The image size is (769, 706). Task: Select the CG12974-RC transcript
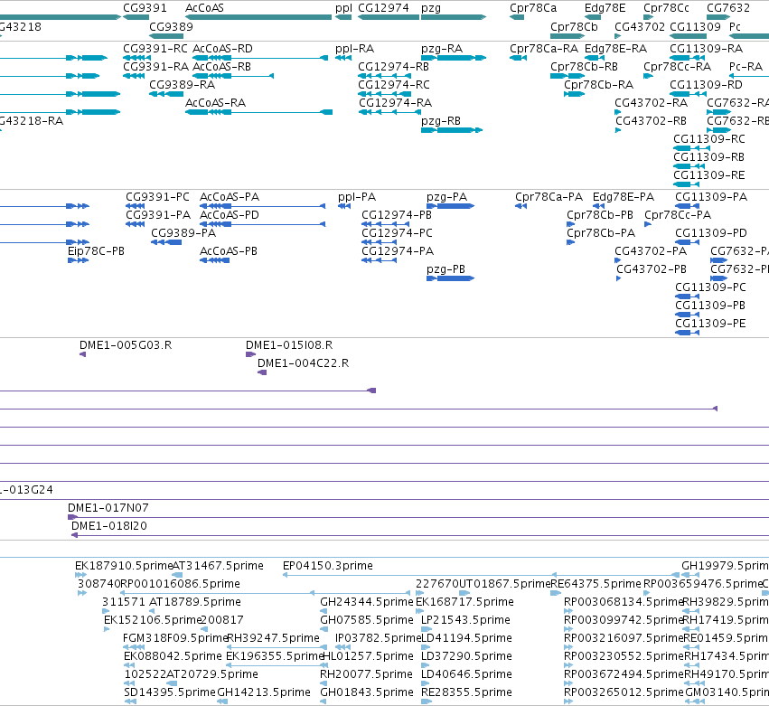tap(385, 94)
